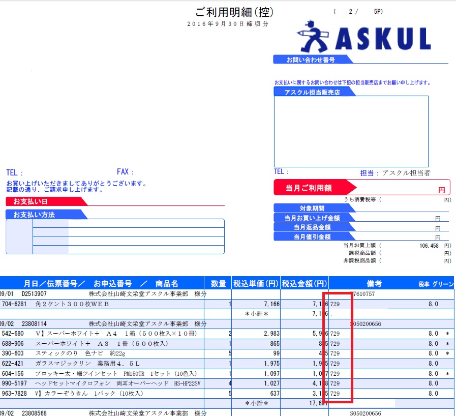Viewport: 456px width, 416px height.
Task: Click the 数量 column header
Action: tap(218, 283)
